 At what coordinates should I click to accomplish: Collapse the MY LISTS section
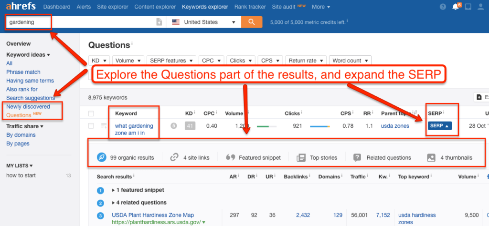[19, 165]
